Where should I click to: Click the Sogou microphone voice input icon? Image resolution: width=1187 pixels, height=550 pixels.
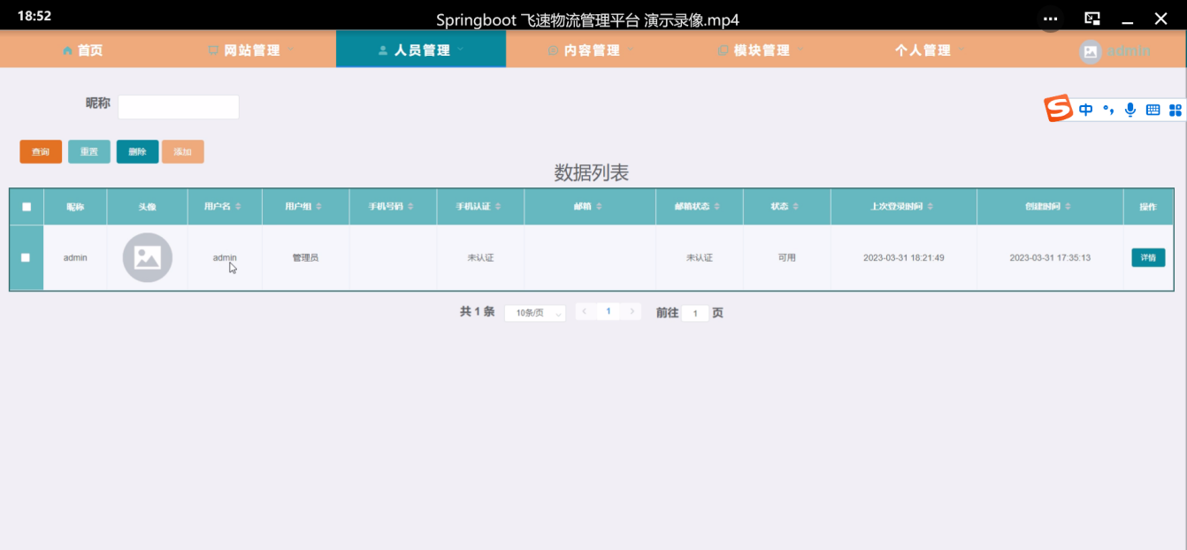pyautogui.click(x=1130, y=110)
